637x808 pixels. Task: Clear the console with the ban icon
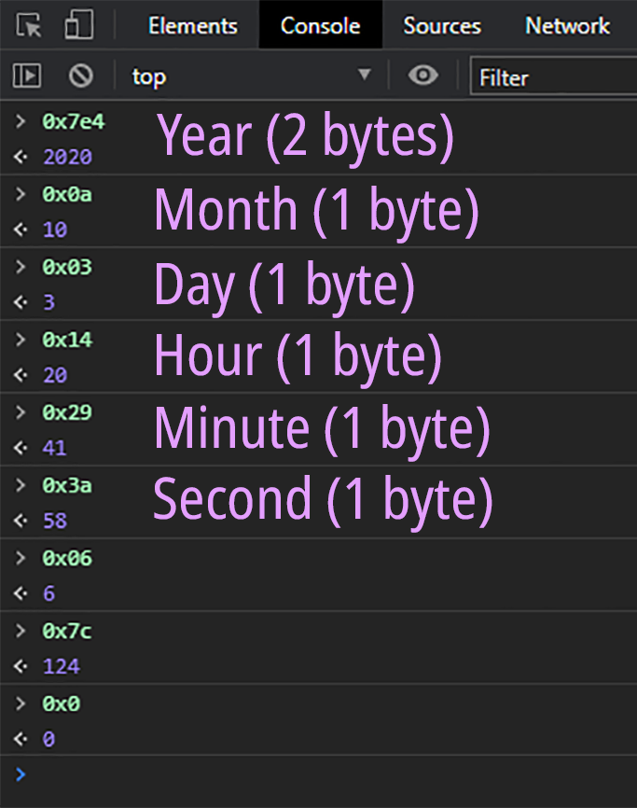(81, 77)
